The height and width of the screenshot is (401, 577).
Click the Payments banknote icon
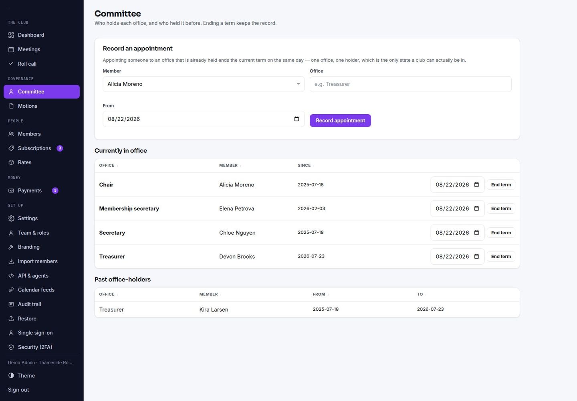pos(11,190)
